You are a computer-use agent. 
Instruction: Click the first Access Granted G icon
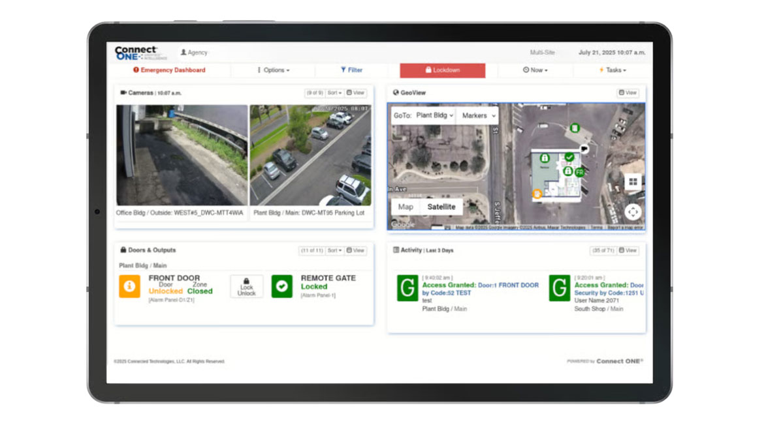(407, 288)
